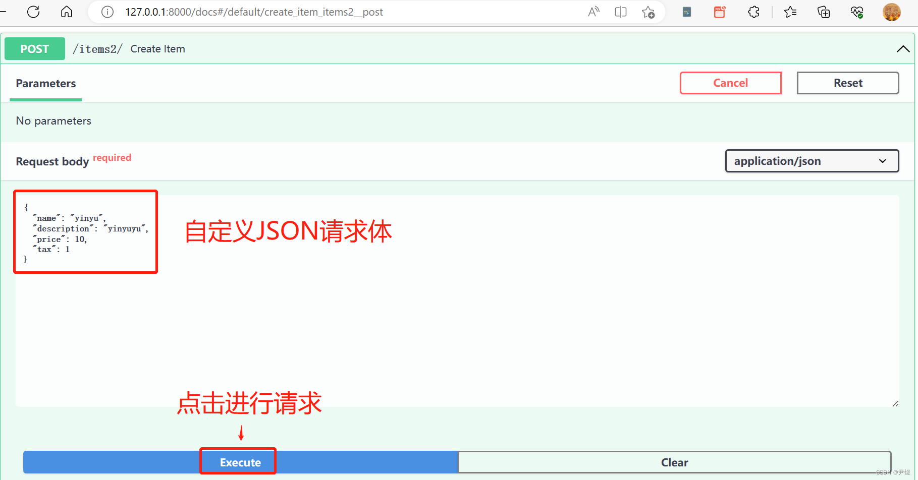Click the Clear button
Screen dimensions: 918x480
675,462
